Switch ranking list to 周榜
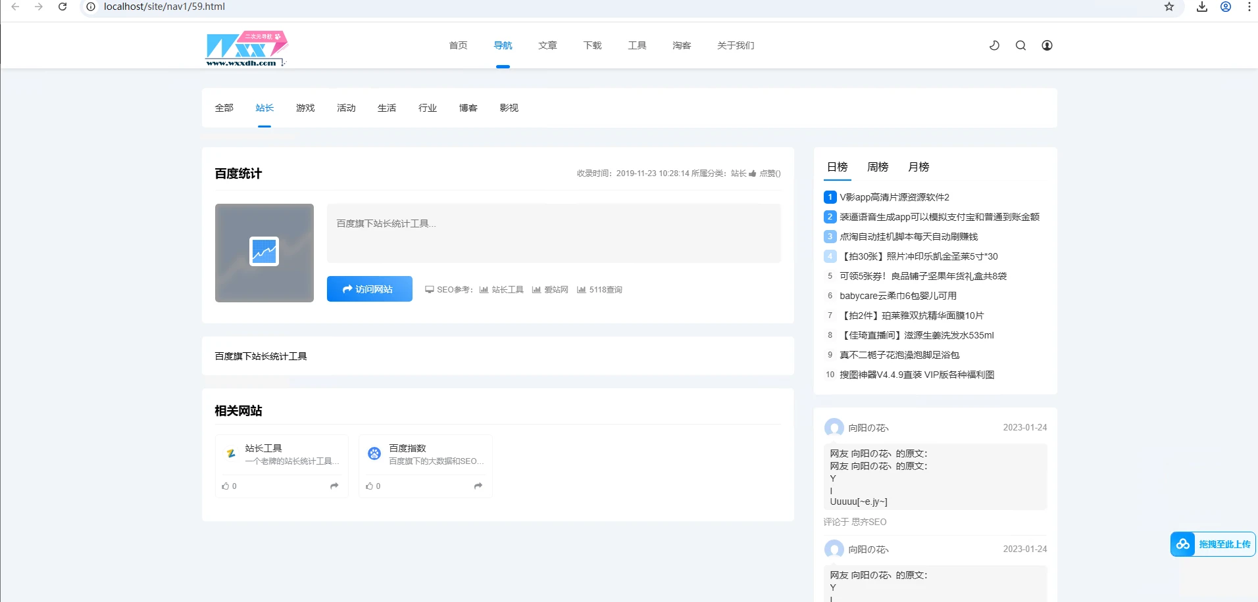1258x602 pixels. pyautogui.click(x=876, y=167)
